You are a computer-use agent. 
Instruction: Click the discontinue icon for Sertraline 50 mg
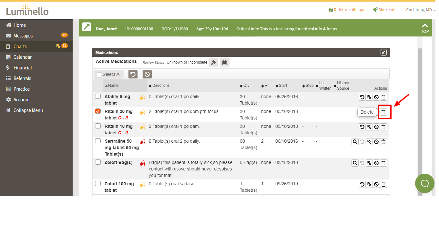click(376, 142)
